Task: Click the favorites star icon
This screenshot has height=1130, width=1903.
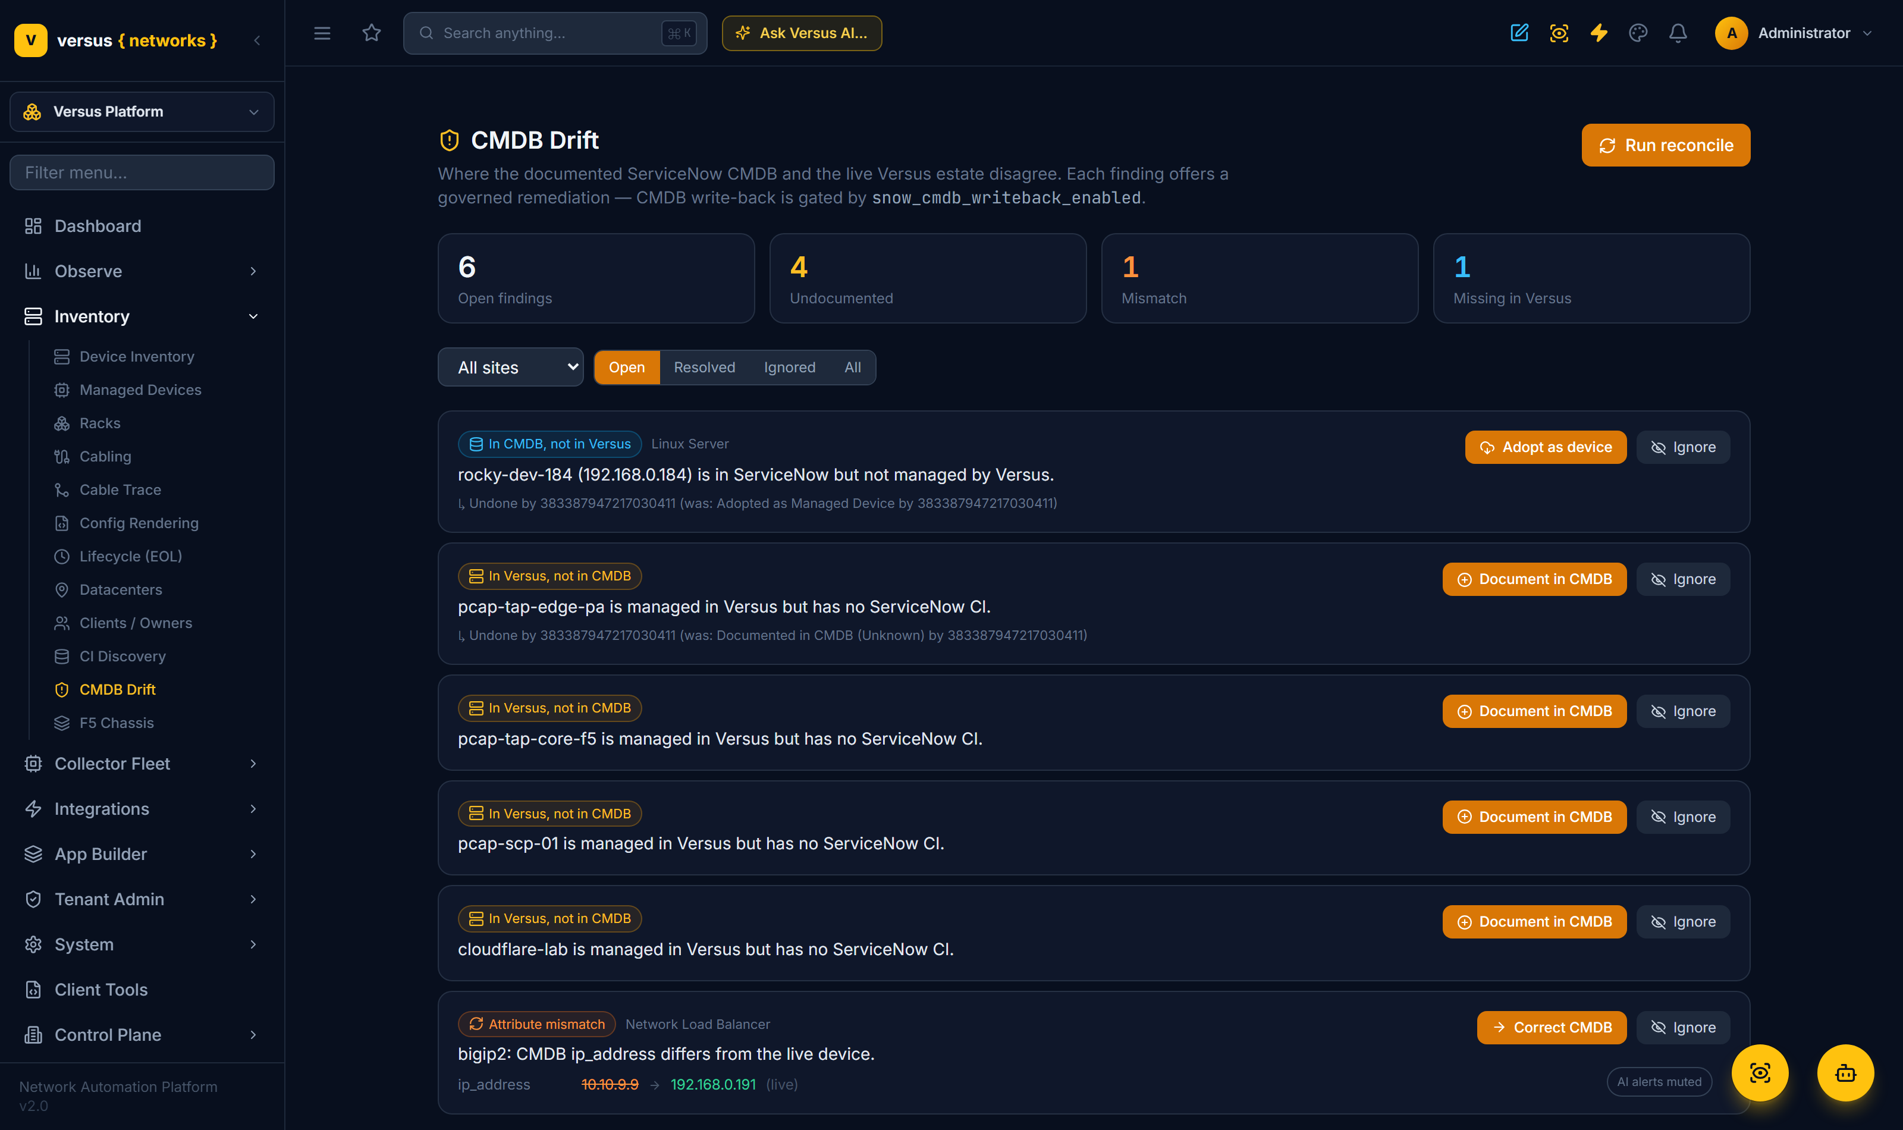Action: [372, 33]
